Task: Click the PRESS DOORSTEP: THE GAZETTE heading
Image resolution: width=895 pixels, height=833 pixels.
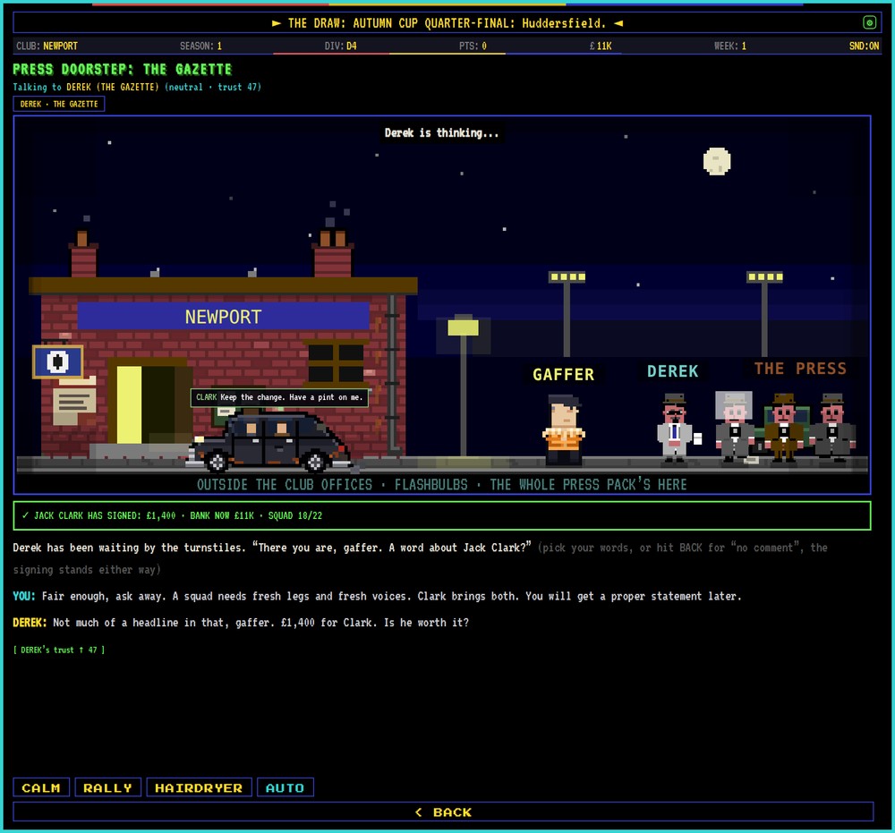Action: coord(122,70)
